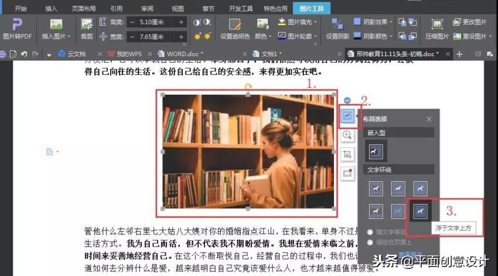Screen dimensions: 498x276
Task: Open 插入图片 dropdown arrow
Action: [69, 36]
